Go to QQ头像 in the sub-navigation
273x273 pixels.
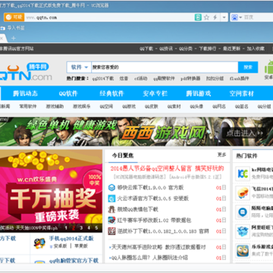(196, 106)
